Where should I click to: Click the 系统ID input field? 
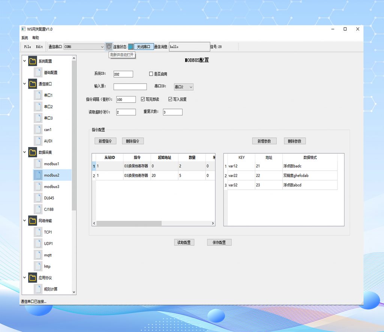(123, 74)
